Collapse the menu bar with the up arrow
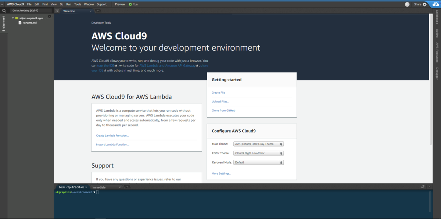Screen dimensions: 441x219 pos(3,4)
